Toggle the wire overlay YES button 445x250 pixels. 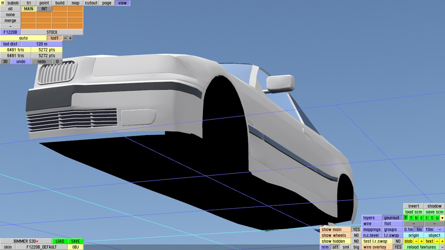pos(398,247)
